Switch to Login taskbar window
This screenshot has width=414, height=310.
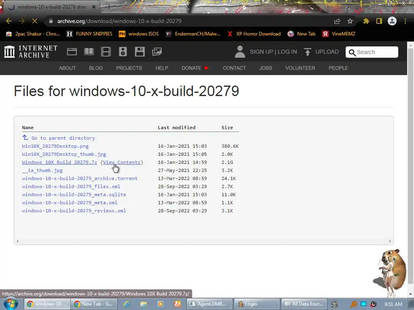257,304
